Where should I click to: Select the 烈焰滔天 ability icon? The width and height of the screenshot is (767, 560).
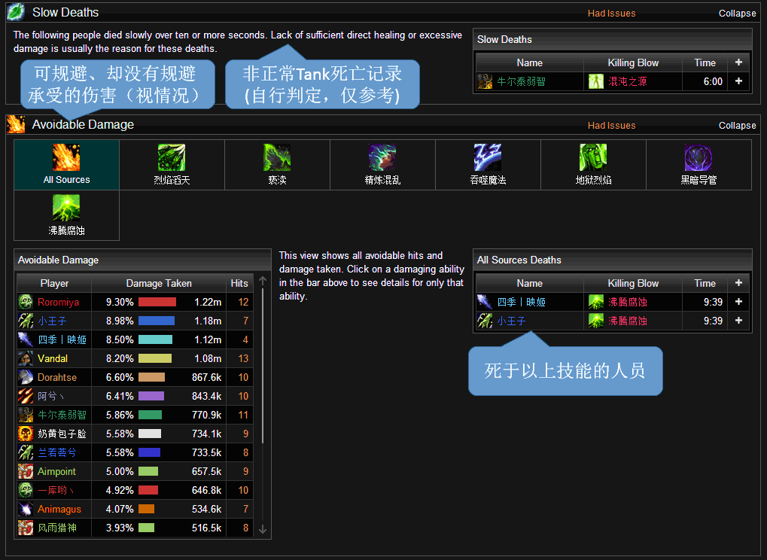172,157
